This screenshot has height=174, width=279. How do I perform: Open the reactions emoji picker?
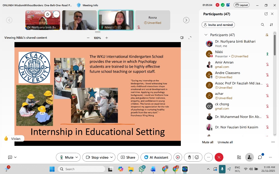197,157
